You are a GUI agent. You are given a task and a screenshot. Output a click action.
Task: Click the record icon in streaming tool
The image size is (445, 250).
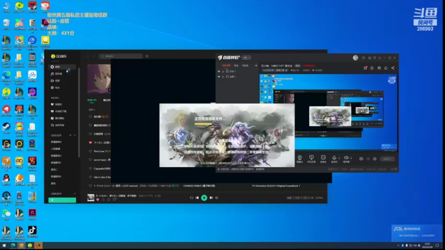tap(361, 159)
